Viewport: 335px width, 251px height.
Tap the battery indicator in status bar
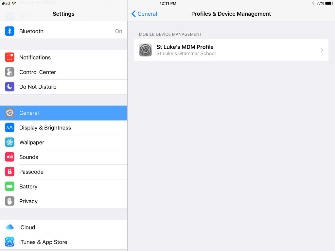(x=328, y=3)
